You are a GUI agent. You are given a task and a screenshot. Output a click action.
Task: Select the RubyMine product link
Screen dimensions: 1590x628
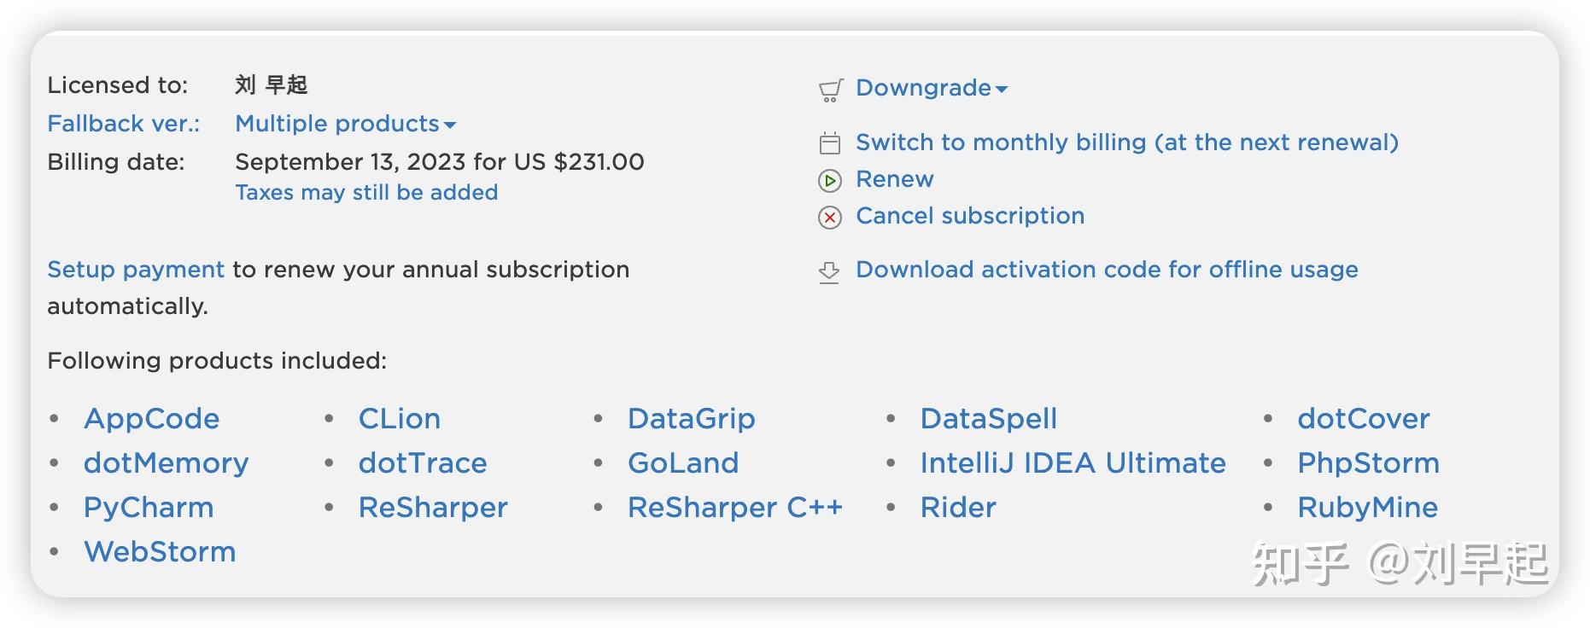coord(1367,508)
